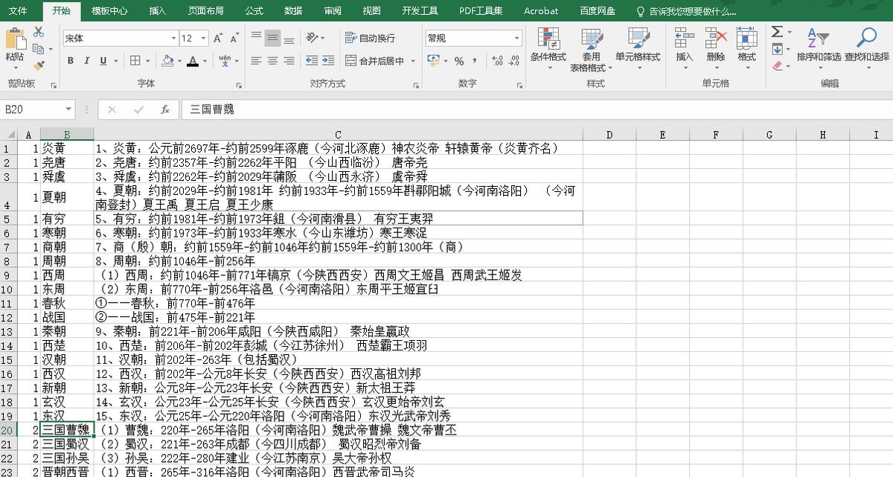Viewport: 893px width, 477px height.
Task: Click the decrease indent icon
Action: [313, 61]
